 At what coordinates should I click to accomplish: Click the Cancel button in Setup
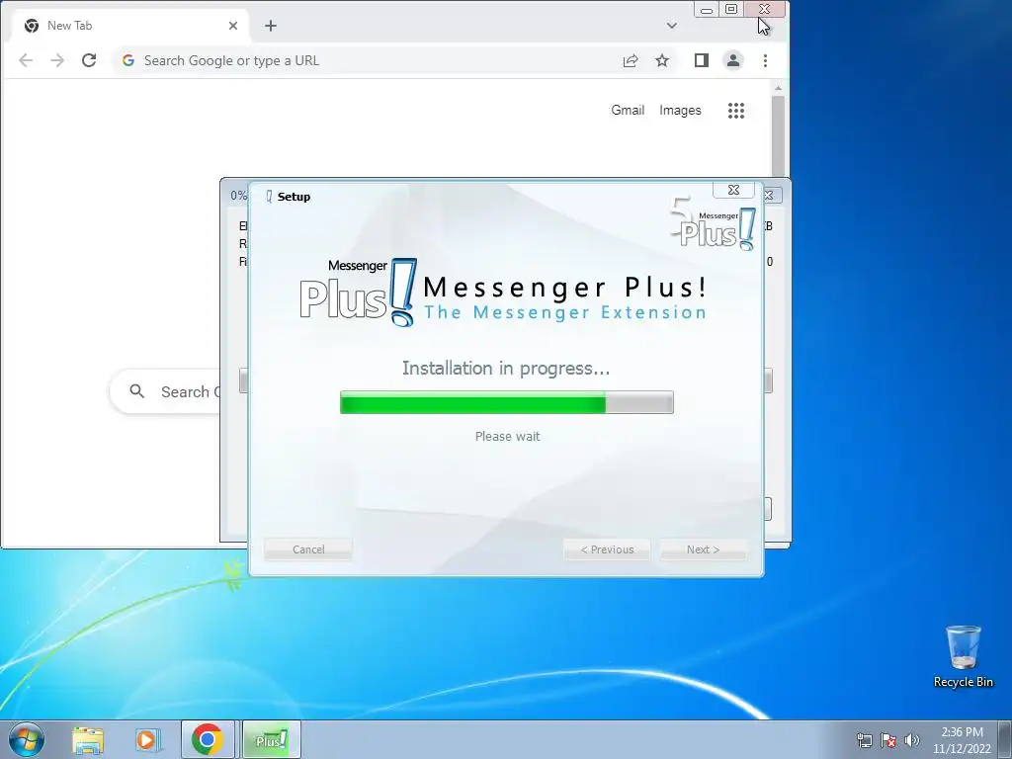[308, 549]
